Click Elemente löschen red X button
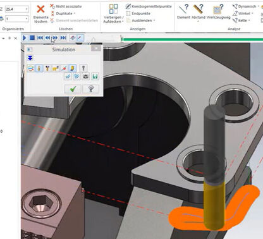 click(x=40, y=14)
